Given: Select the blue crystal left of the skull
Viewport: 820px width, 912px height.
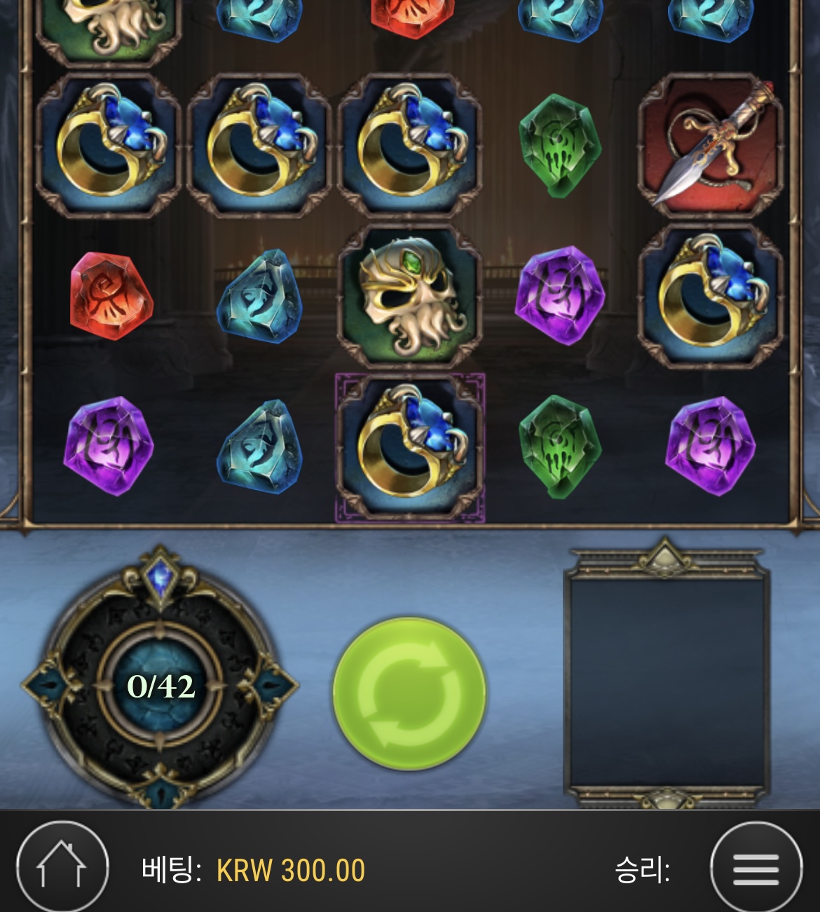Looking at the screenshot, I should click(260, 297).
